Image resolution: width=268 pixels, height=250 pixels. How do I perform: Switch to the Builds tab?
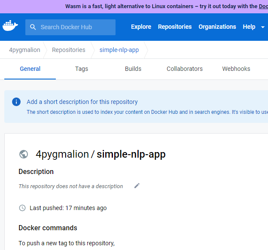click(x=133, y=69)
